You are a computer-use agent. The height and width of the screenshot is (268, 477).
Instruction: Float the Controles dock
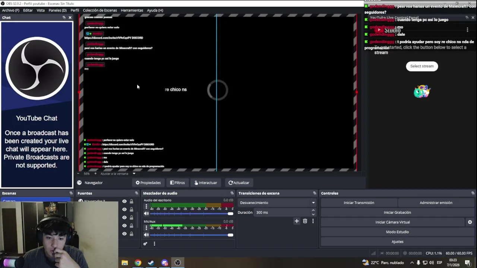[473, 193]
